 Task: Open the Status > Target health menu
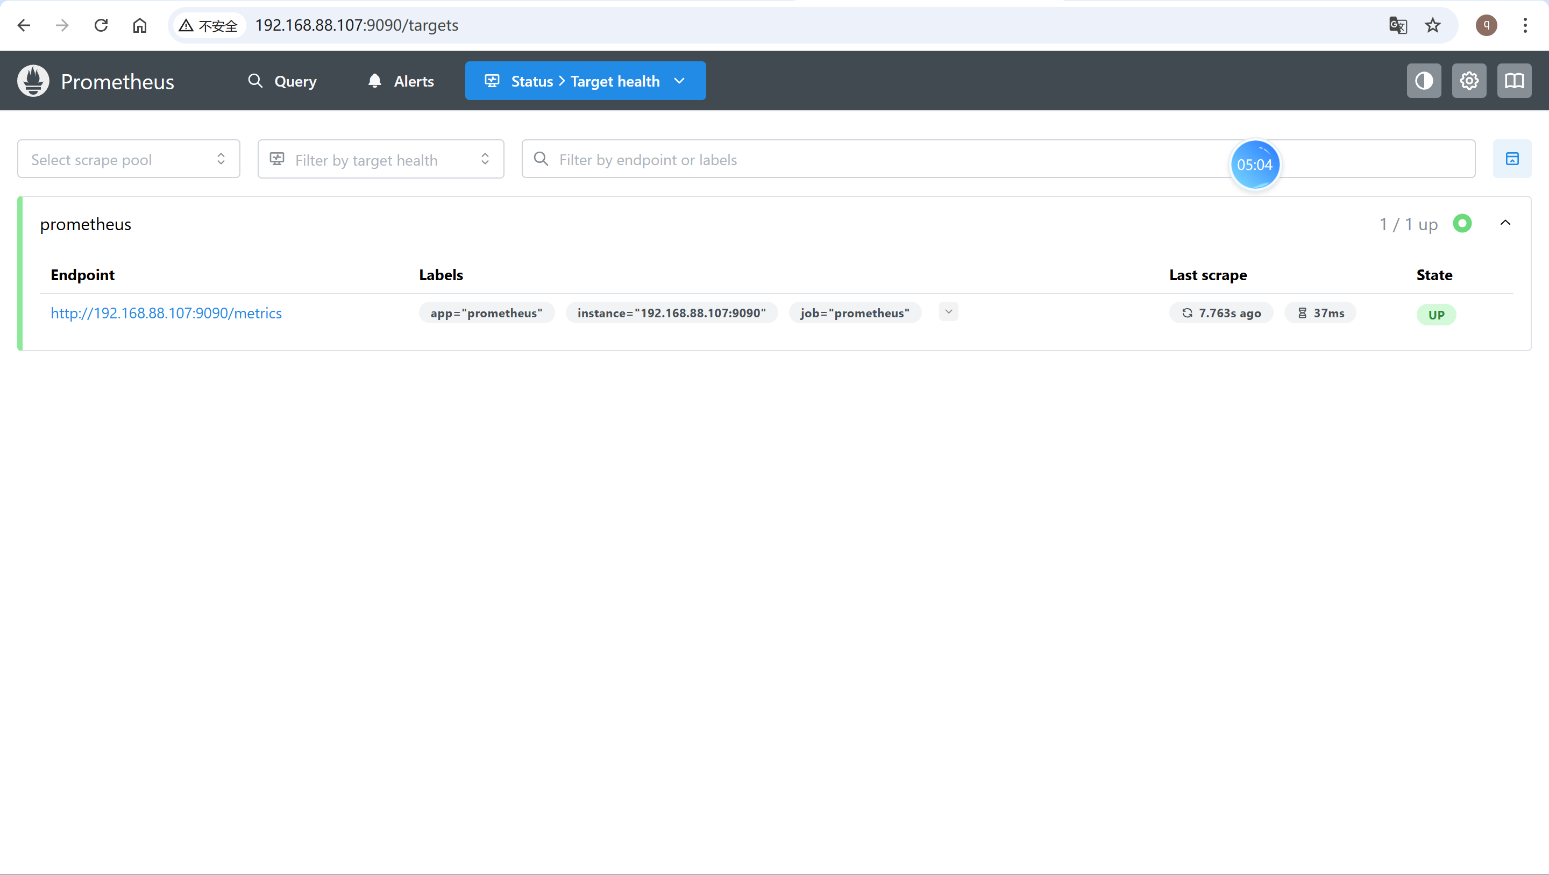(x=586, y=81)
